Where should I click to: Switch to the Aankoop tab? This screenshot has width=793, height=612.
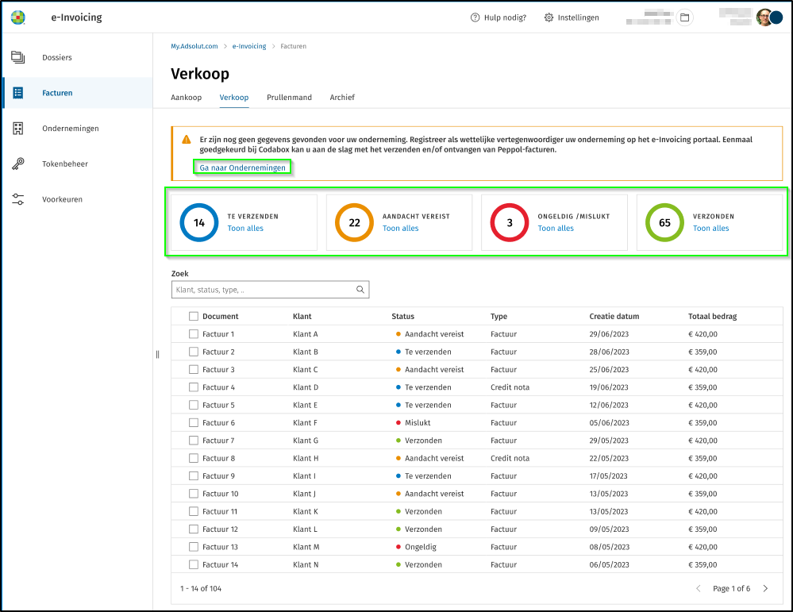(x=186, y=98)
